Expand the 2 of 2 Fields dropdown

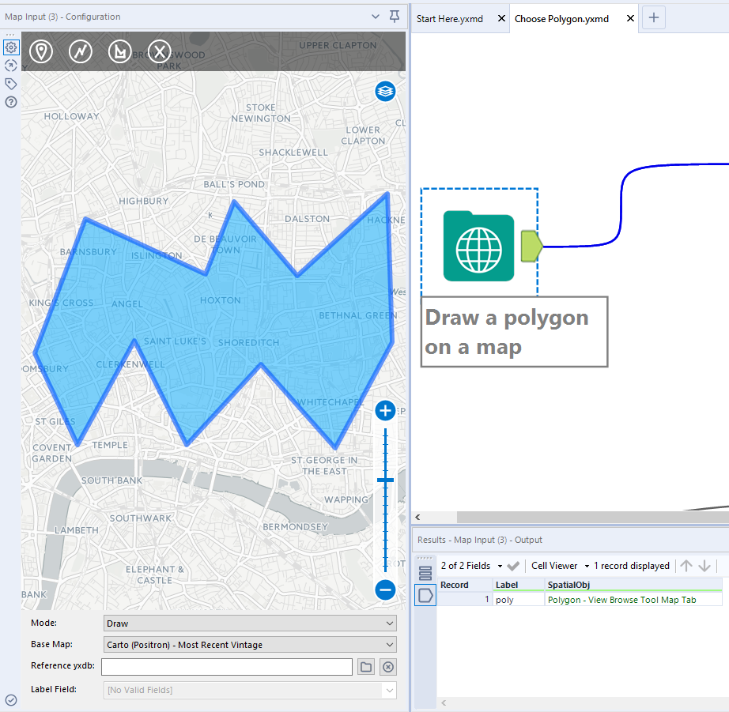pyautogui.click(x=471, y=566)
